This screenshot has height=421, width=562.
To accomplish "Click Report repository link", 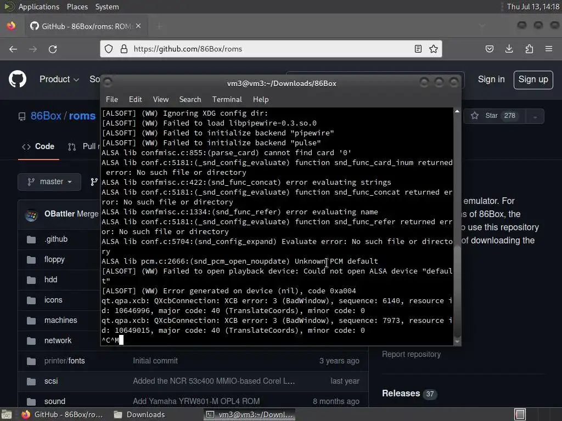I will (x=411, y=354).
